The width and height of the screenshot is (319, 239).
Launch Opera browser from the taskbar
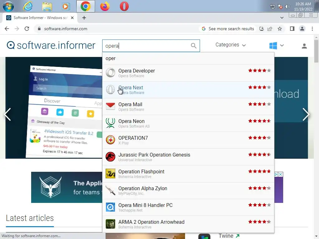tap(124, 6)
